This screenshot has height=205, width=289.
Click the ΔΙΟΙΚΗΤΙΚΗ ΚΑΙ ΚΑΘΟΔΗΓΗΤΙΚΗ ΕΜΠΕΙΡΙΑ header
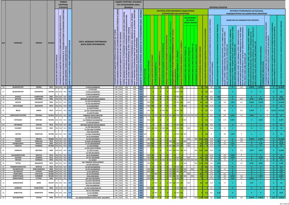[x=242, y=20]
